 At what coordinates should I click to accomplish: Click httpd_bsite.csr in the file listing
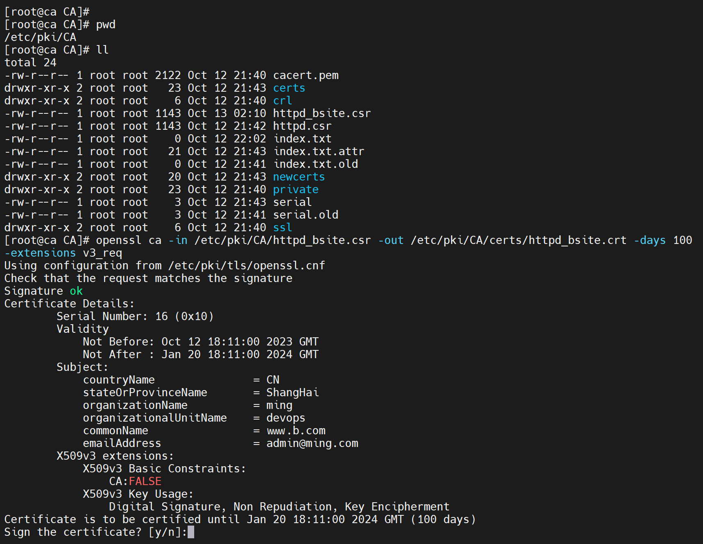322,113
